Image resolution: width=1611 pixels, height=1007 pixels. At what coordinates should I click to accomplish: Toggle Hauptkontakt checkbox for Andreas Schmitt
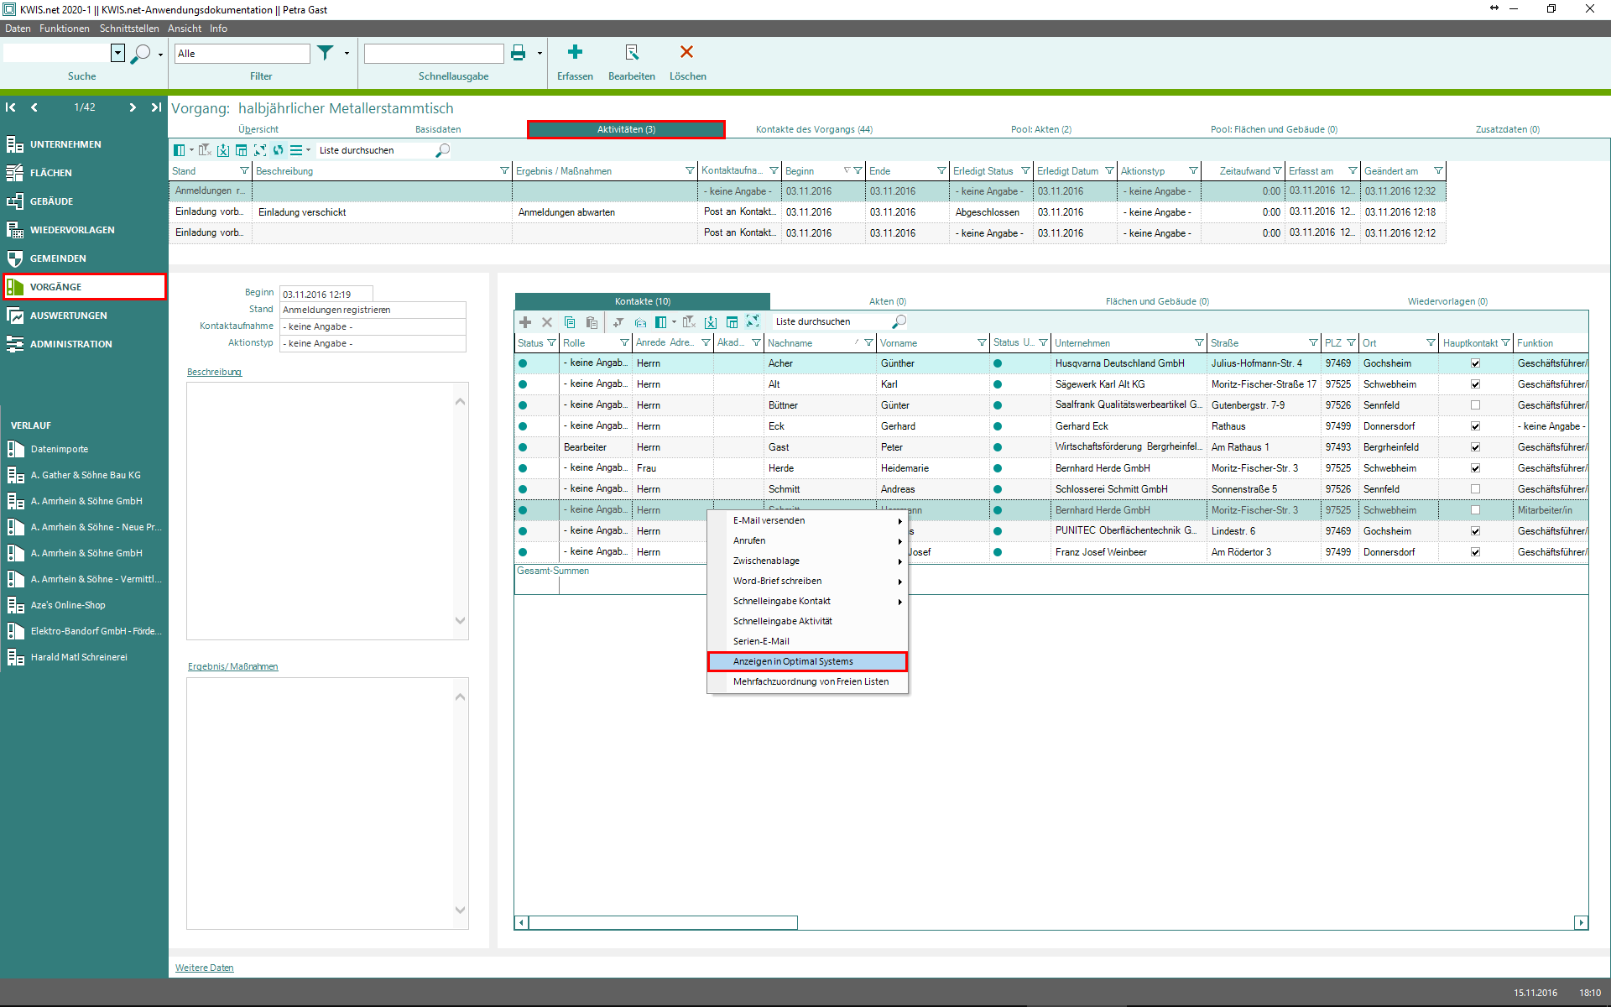pos(1475,489)
